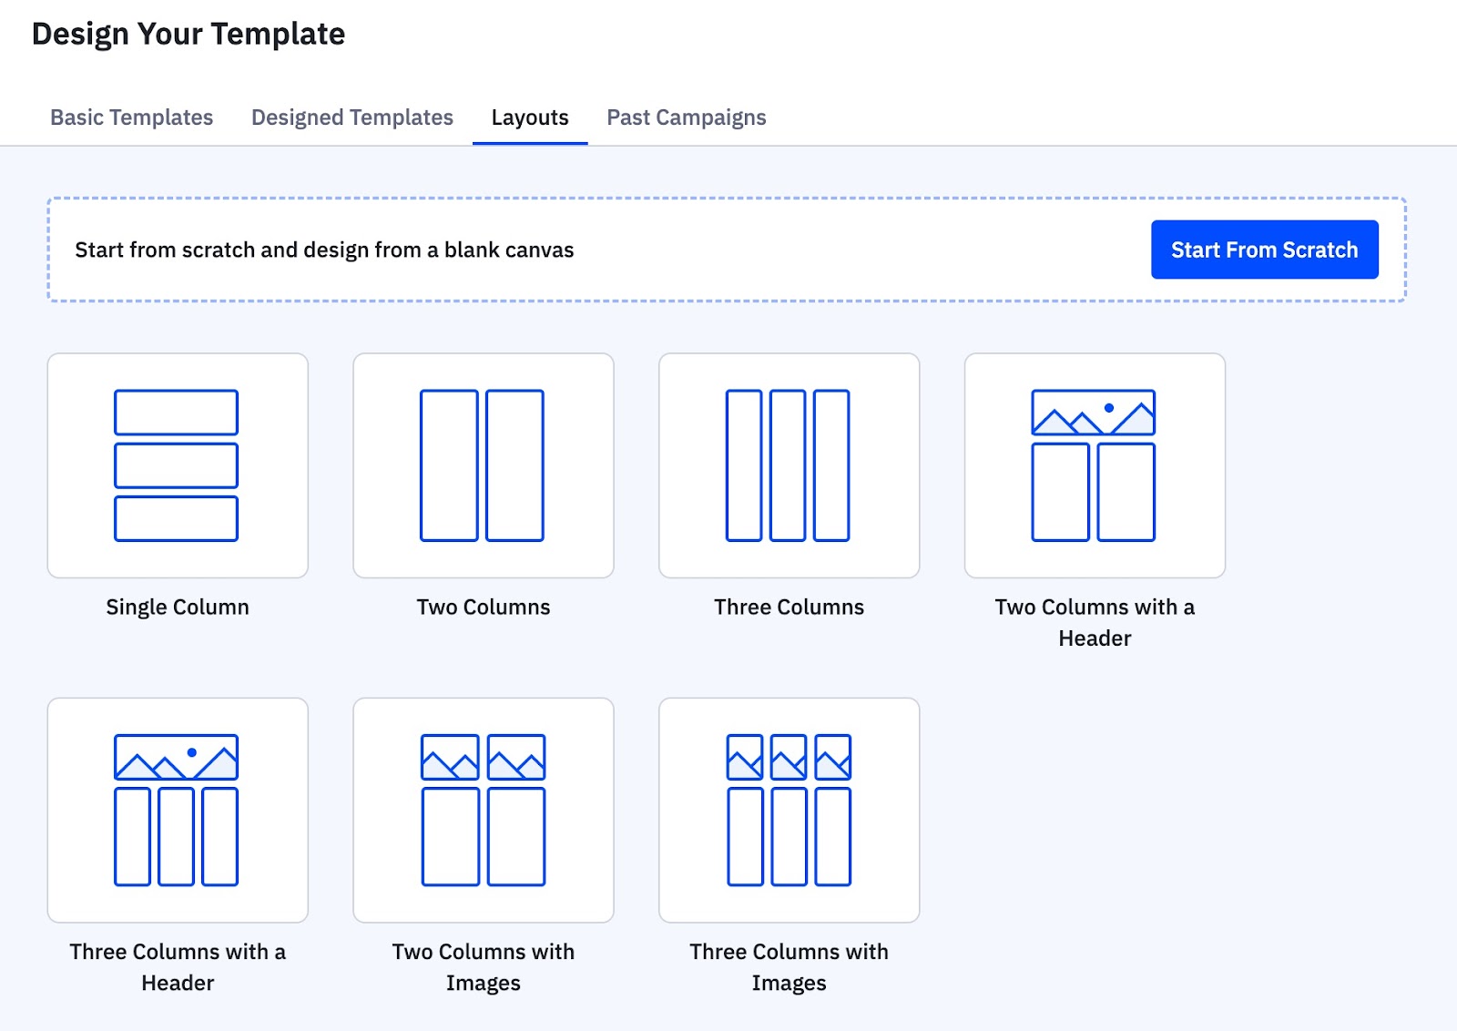
Task: Switch to the Designed Templates tab
Action: (x=352, y=117)
